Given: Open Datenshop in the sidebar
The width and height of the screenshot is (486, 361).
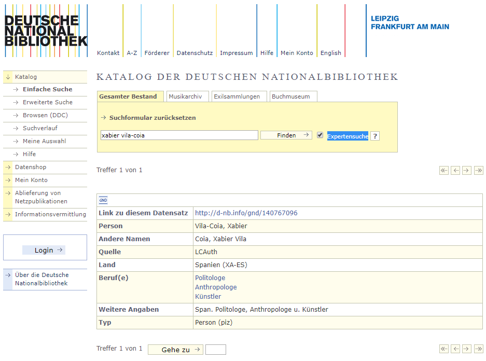Looking at the screenshot, I should tap(31, 167).
